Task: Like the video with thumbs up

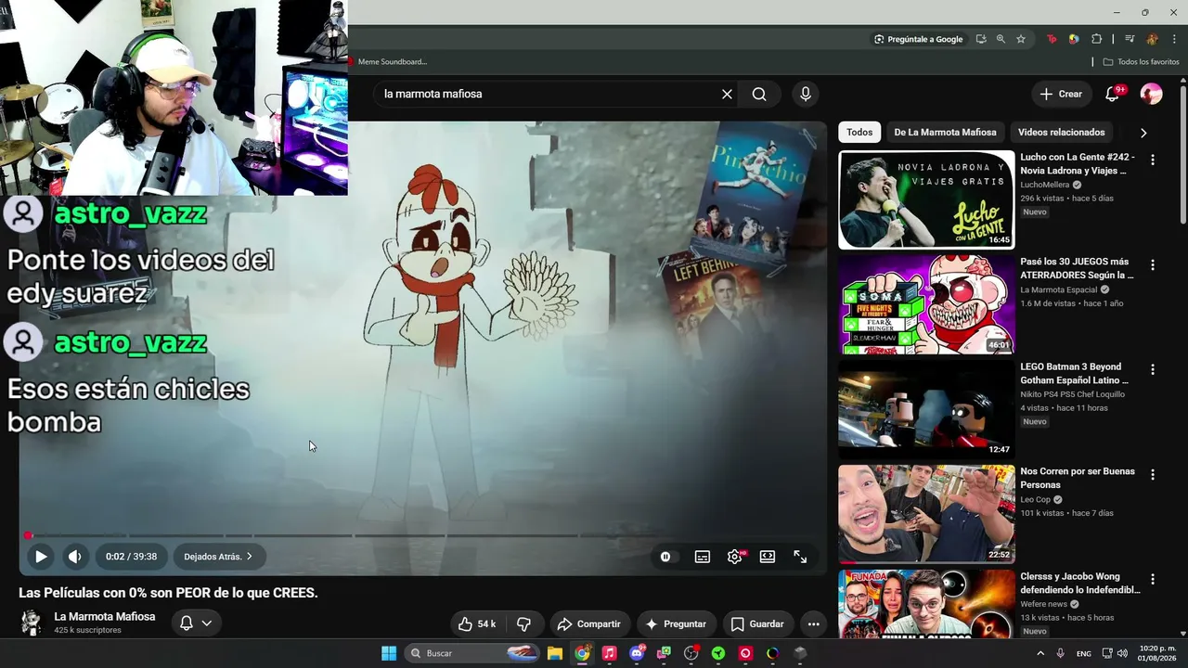Action: point(477,624)
